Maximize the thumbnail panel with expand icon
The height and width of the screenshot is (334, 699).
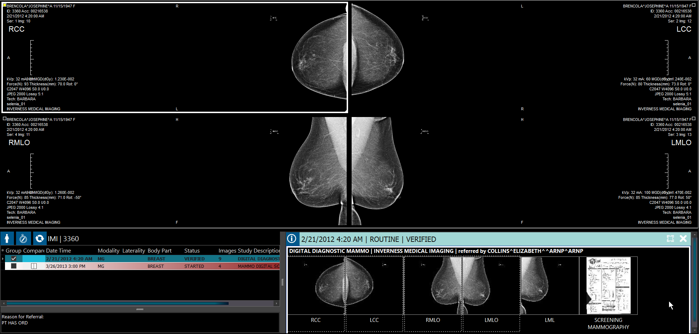tap(670, 239)
